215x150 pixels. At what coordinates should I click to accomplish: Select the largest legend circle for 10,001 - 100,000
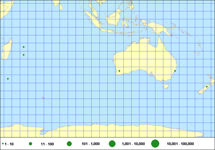[x=155, y=144]
